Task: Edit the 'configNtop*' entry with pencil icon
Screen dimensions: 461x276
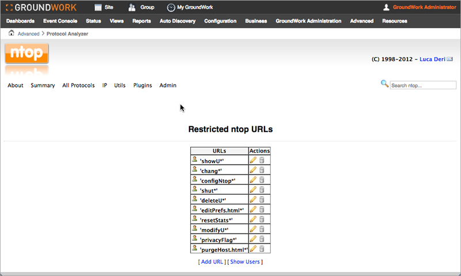Action: [x=253, y=180]
